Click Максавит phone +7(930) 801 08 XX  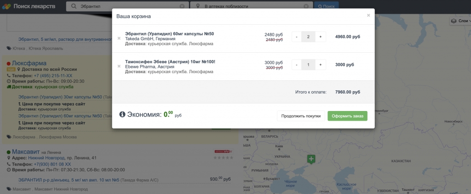pyautogui.click(x=52, y=164)
